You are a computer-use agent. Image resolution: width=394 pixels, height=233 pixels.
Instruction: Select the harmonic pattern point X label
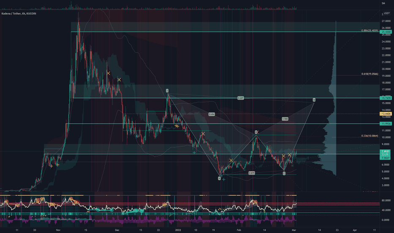(167, 91)
